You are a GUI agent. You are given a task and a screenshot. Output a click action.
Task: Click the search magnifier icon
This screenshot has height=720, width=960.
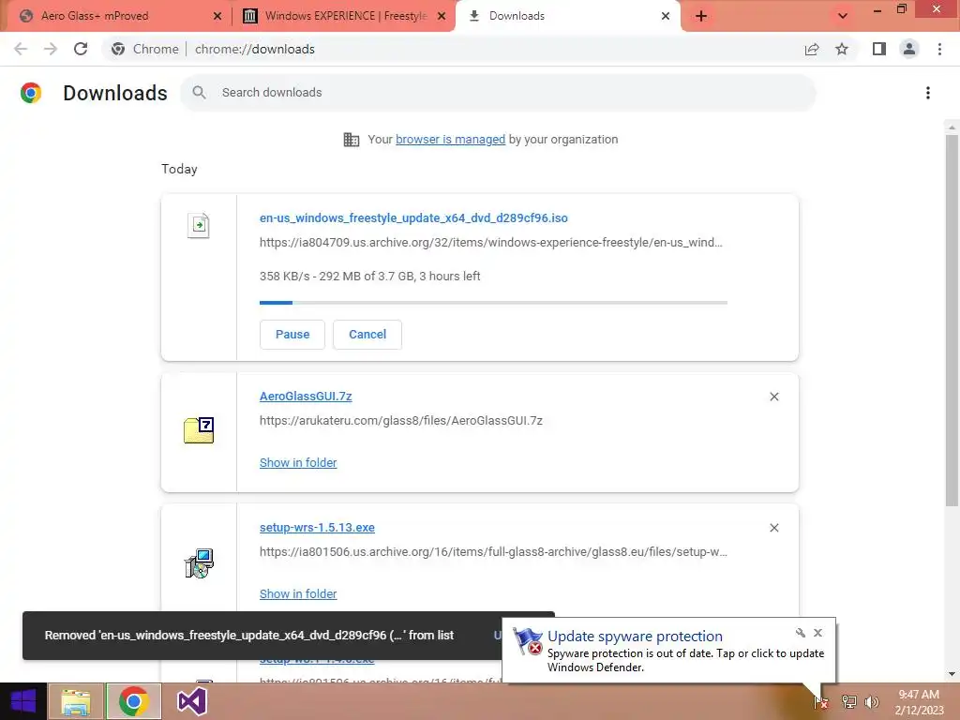click(x=199, y=93)
